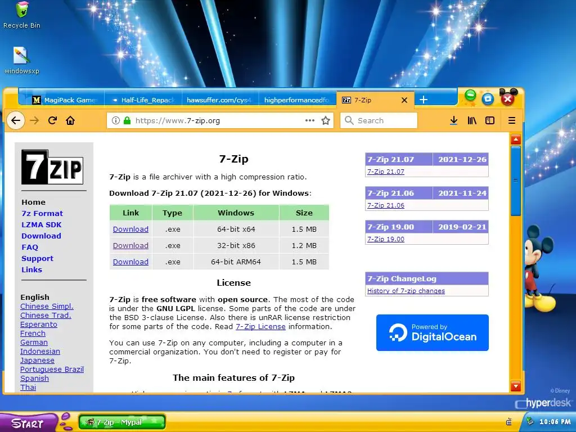Screen dimensions: 576x432
Task: Open a new tab with plus button
Action: click(x=423, y=100)
